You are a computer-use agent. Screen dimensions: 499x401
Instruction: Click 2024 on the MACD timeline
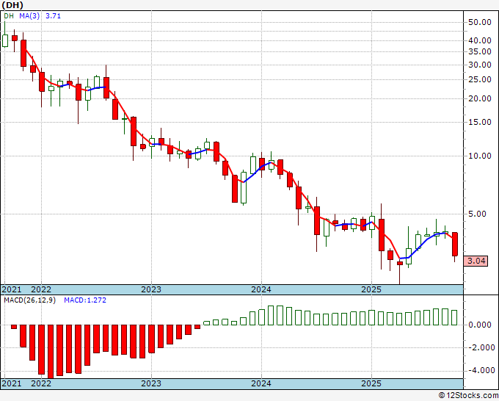coord(261,383)
